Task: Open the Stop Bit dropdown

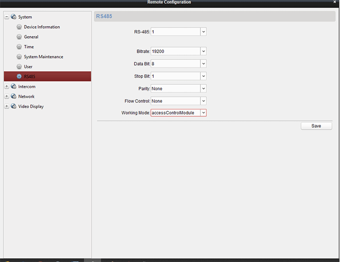Action: click(204, 76)
